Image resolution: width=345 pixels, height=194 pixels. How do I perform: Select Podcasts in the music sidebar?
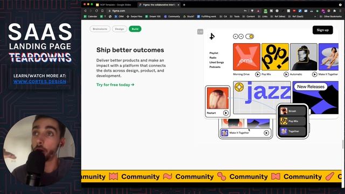(215, 67)
